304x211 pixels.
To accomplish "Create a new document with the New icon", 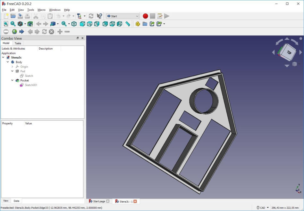I will point(6,16).
